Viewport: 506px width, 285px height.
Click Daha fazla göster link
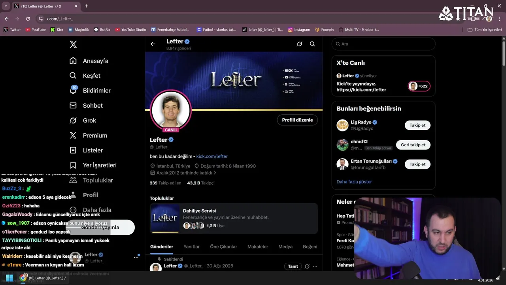pyautogui.click(x=354, y=182)
